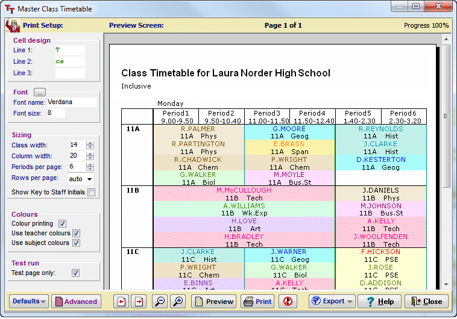The image size is (457, 319).
Task: Increase Class width with up arrow
Action: (90, 143)
